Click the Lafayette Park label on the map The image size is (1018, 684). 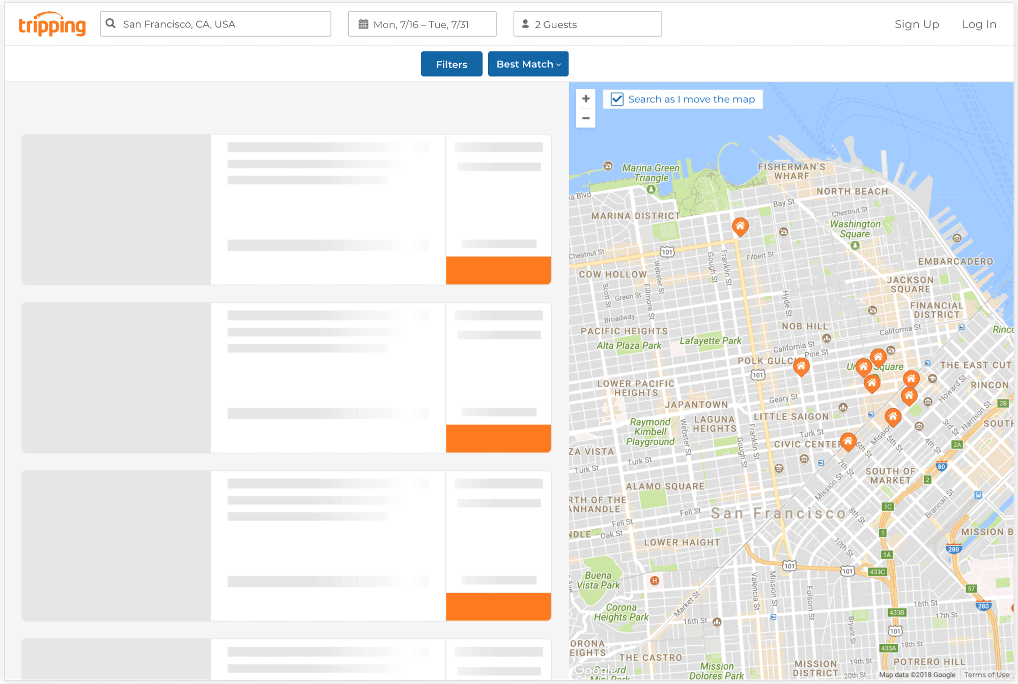711,340
